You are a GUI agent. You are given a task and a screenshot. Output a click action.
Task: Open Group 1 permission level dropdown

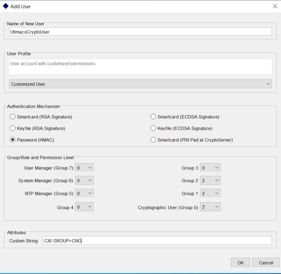210,193
